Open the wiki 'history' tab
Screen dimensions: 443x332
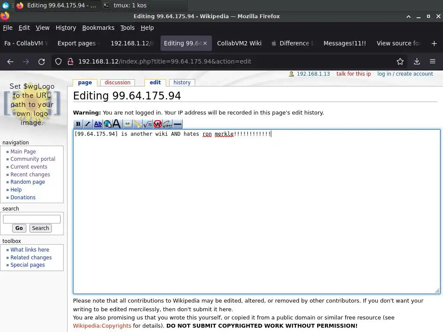coord(182,83)
